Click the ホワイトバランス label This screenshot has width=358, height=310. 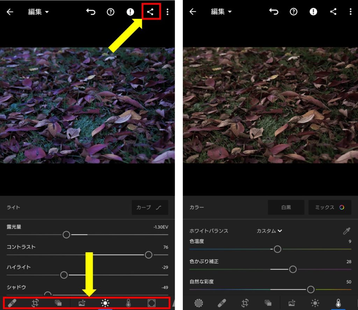pyautogui.click(x=209, y=231)
